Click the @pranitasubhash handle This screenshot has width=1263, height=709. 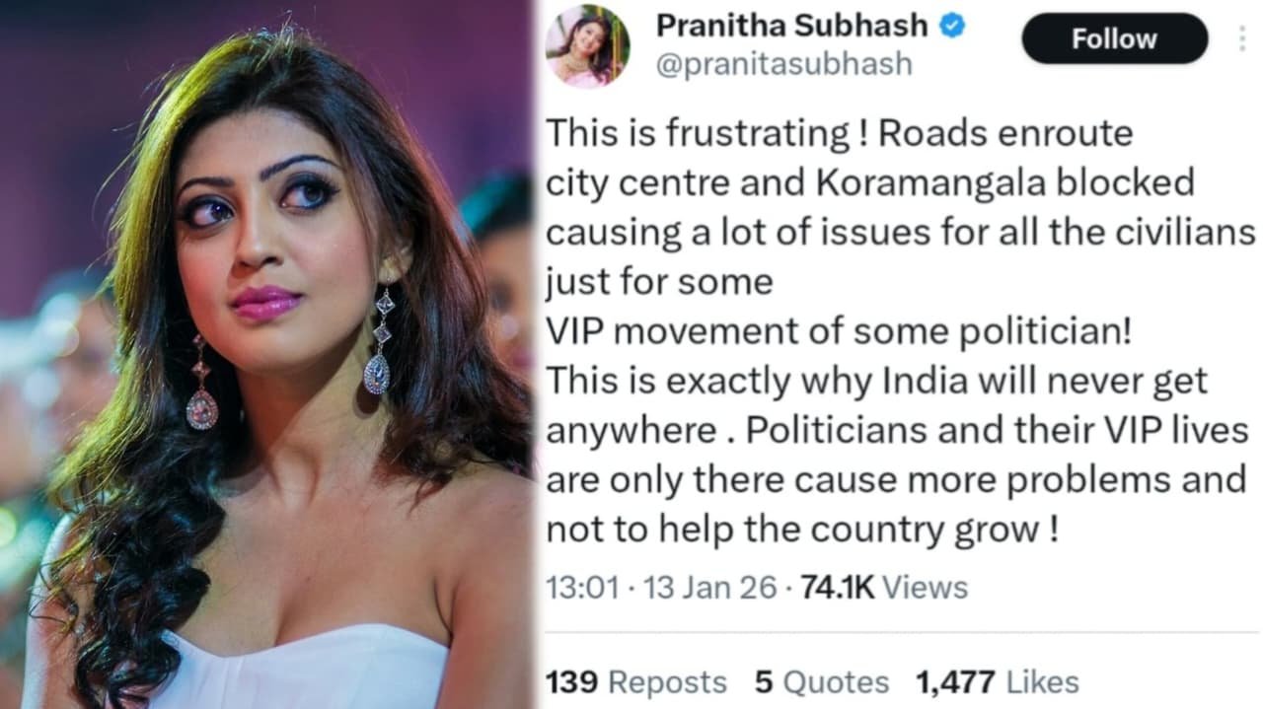click(783, 65)
